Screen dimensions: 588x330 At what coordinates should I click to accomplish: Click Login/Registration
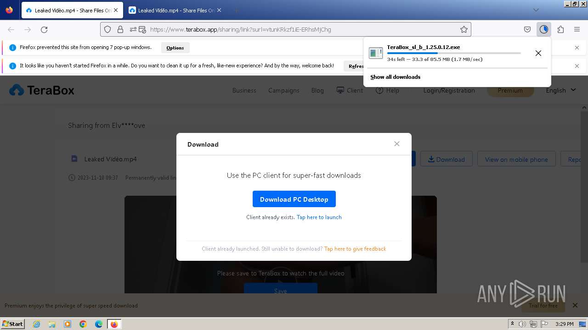point(449,90)
